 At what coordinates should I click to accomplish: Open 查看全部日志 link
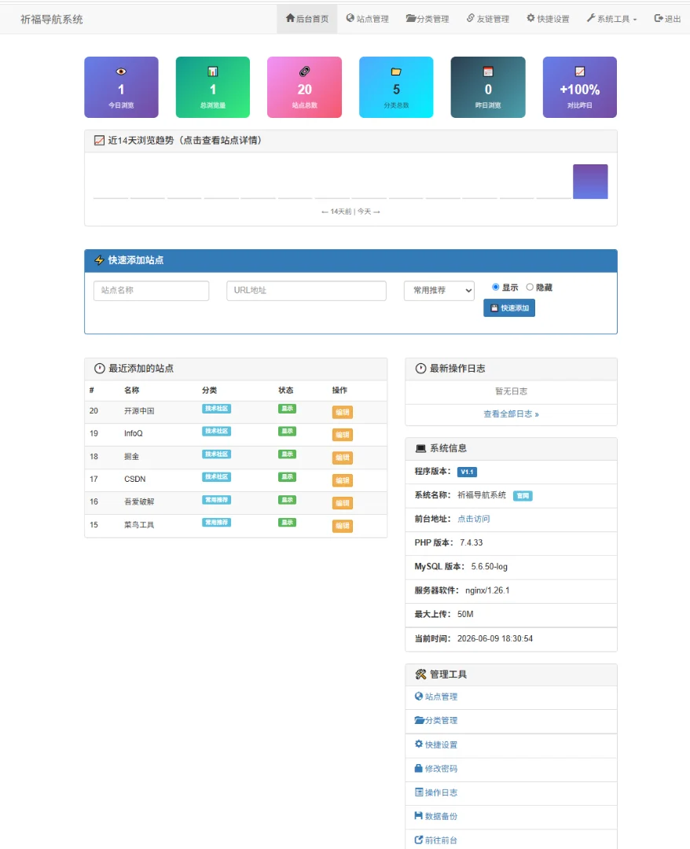511,414
